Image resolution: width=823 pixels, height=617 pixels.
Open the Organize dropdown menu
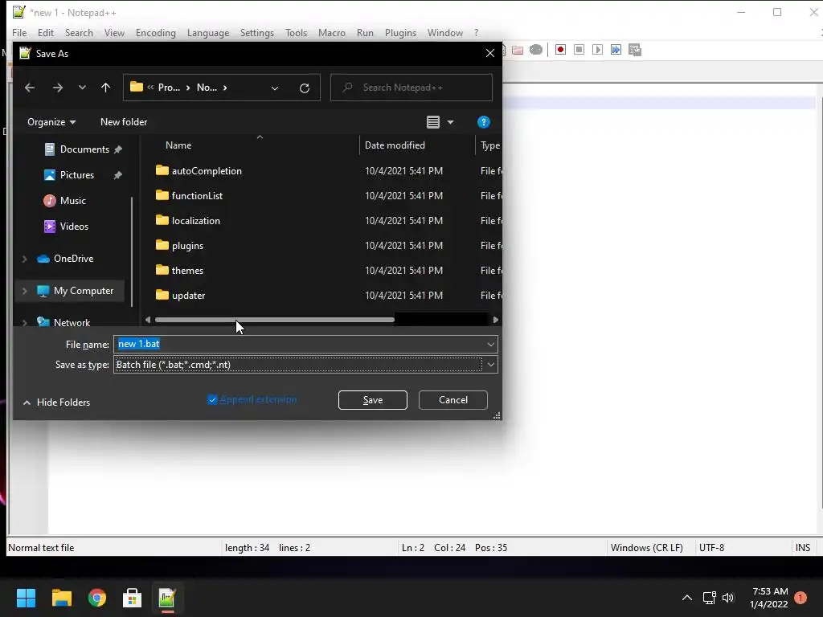(x=51, y=122)
